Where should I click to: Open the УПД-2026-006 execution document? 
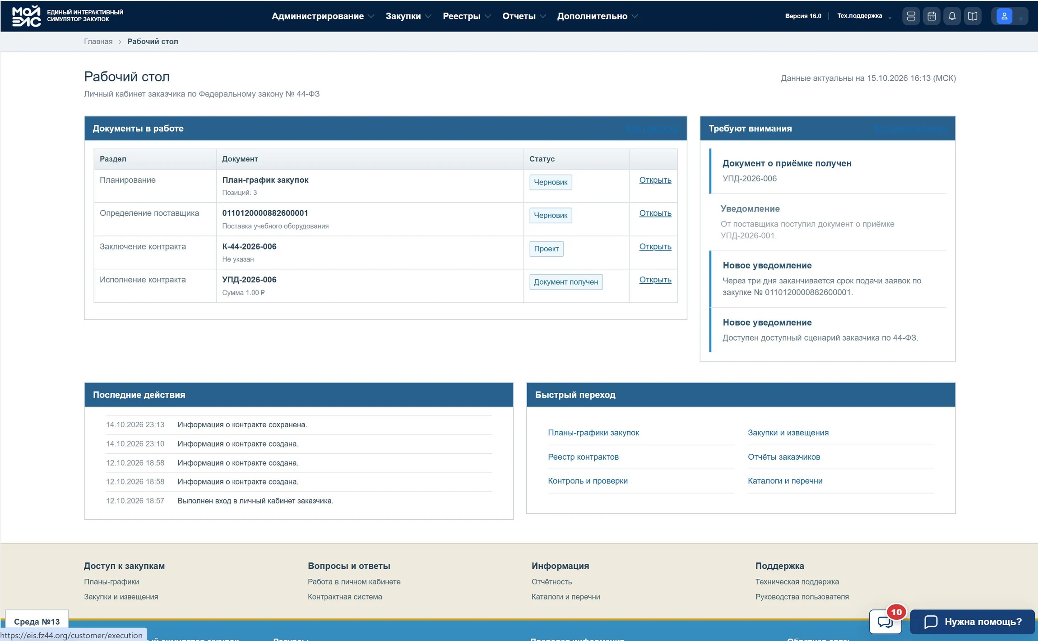pos(655,280)
